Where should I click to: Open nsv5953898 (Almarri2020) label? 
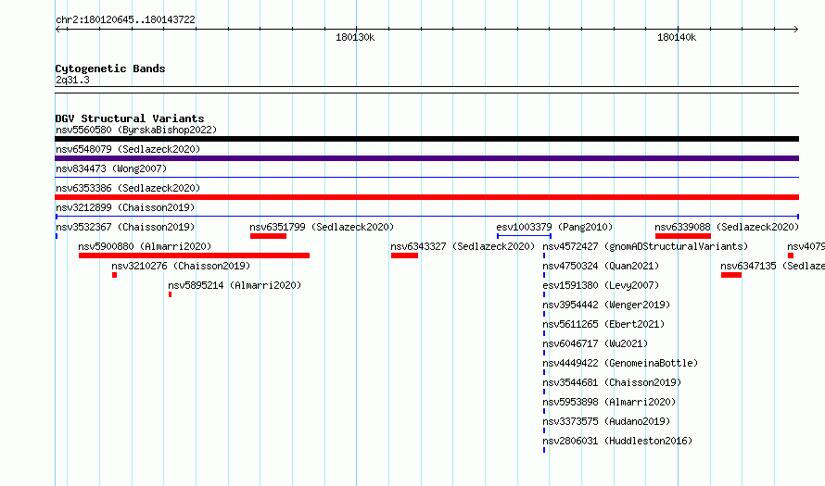[x=609, y=402]
